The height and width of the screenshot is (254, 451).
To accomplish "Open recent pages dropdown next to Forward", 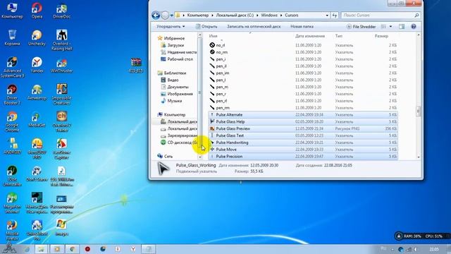I will (172, 16).
